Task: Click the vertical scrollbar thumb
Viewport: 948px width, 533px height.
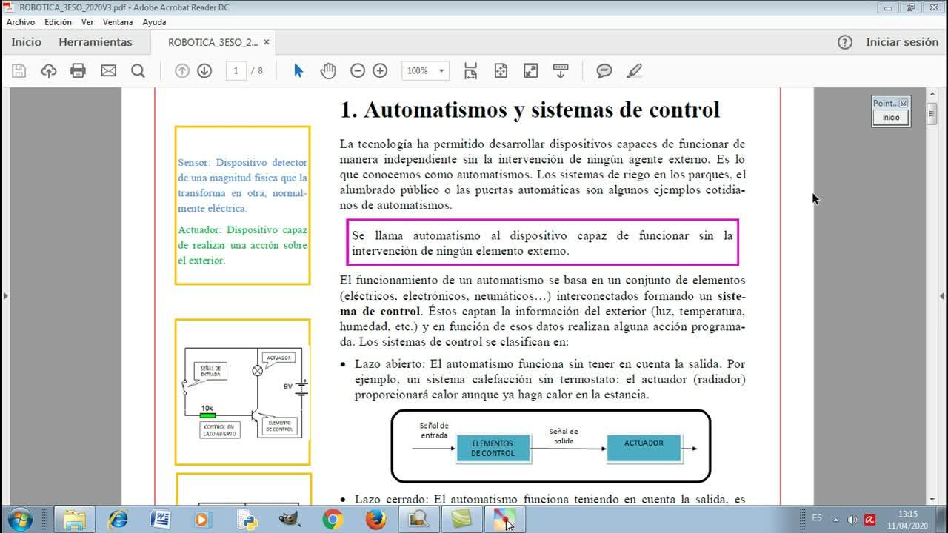Action: coord(932,115)
